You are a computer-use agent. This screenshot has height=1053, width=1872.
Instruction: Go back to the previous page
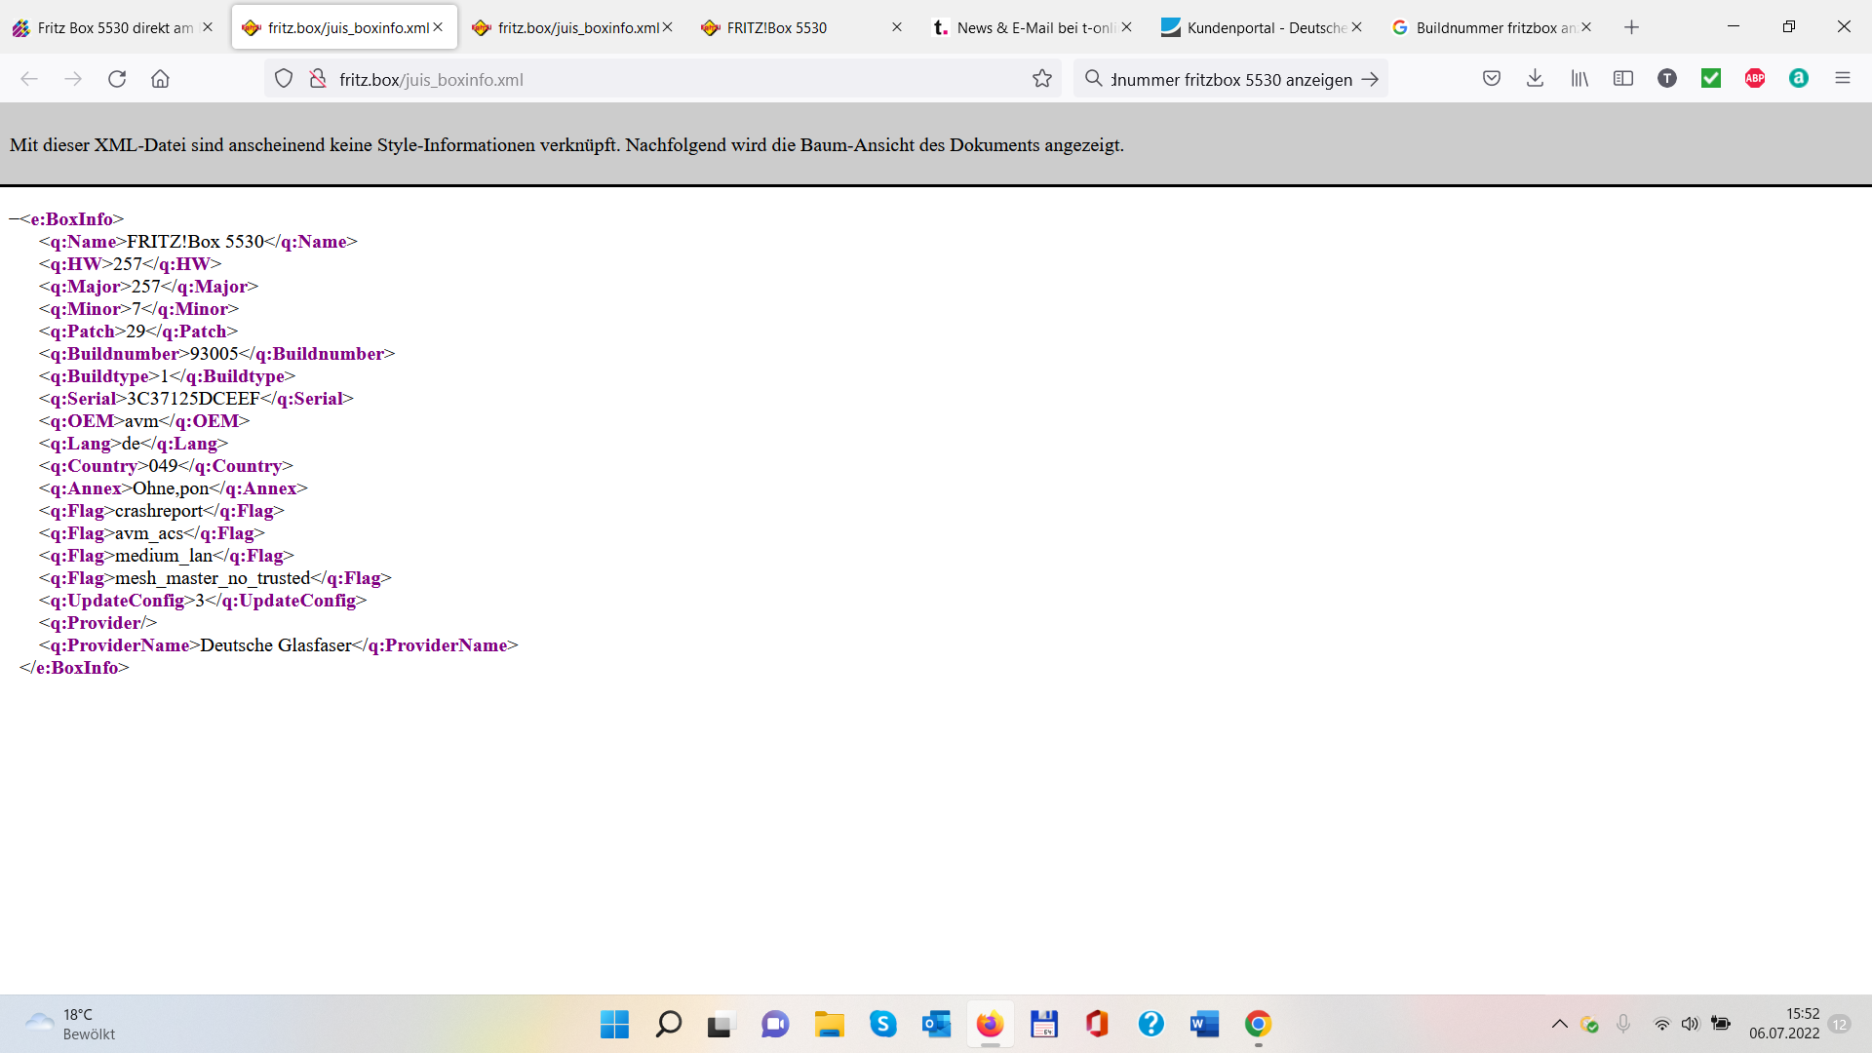coord(29,79)
